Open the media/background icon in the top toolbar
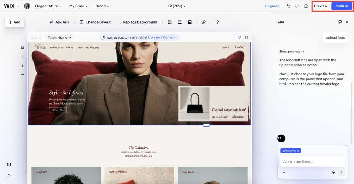This screenshot has width=354, height=184. point(189,22)
